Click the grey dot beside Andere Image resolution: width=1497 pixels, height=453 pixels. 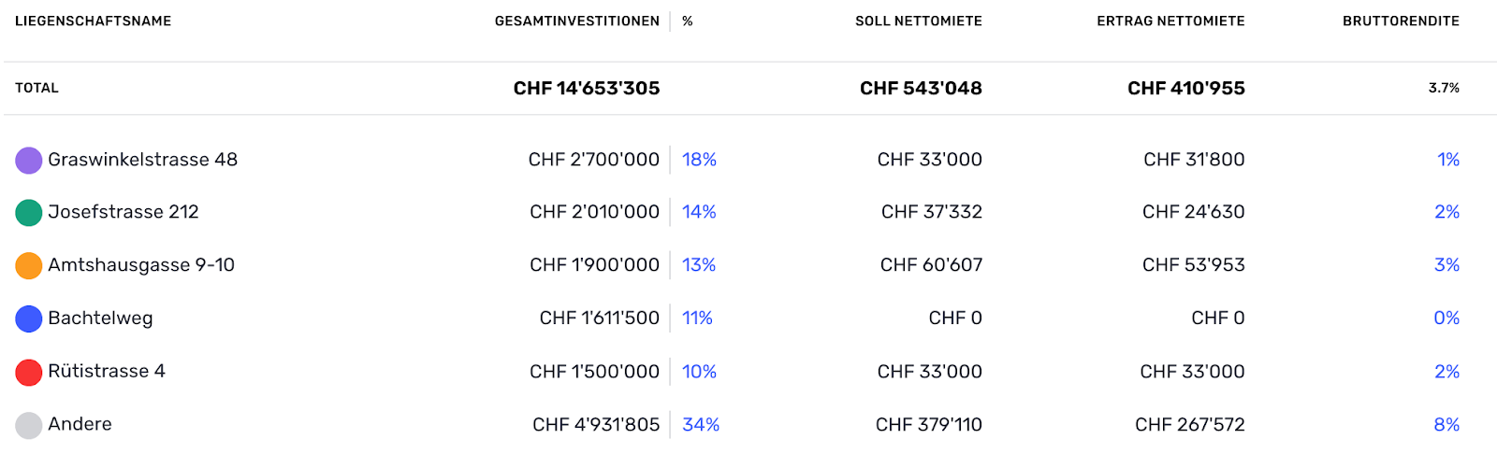[x=29, y=426]
